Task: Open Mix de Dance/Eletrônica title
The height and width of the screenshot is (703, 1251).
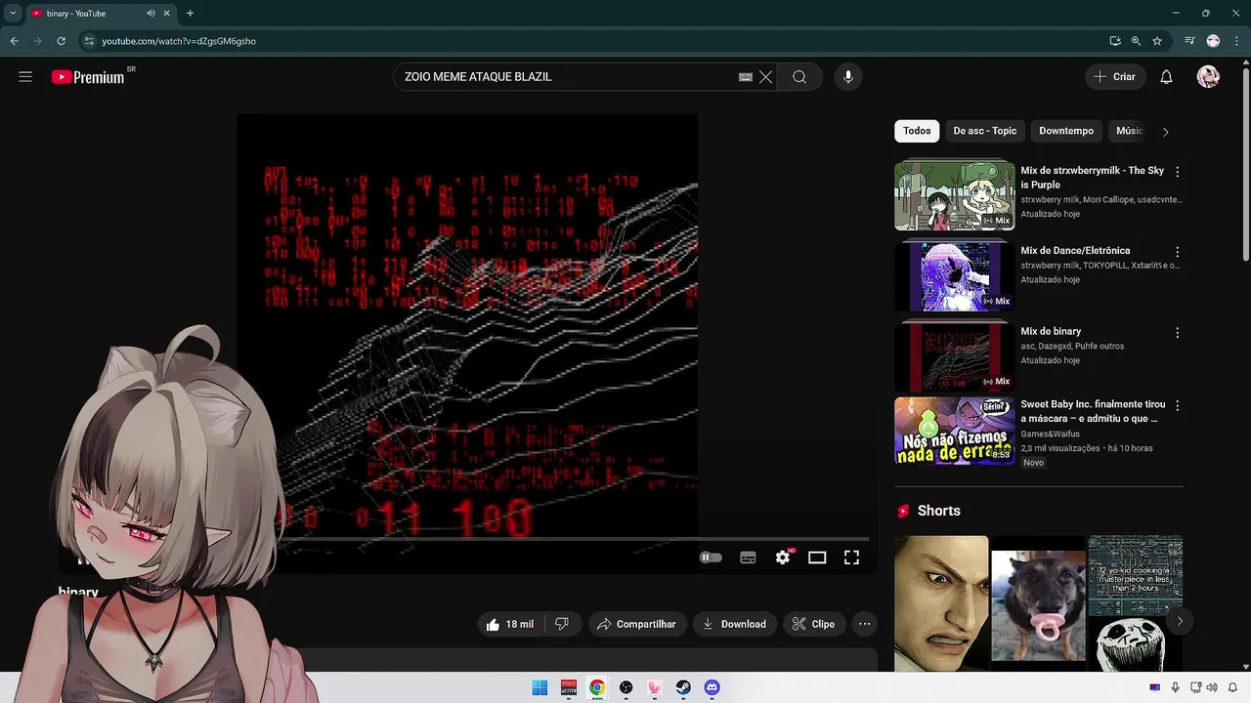Action: [1075, 251]
